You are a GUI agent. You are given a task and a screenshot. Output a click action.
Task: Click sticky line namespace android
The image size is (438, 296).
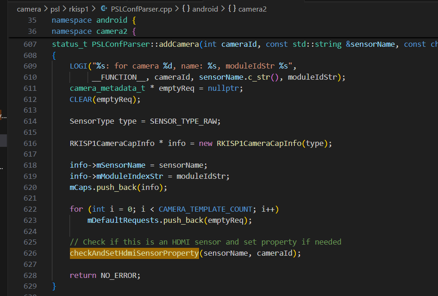coord(94,20)
